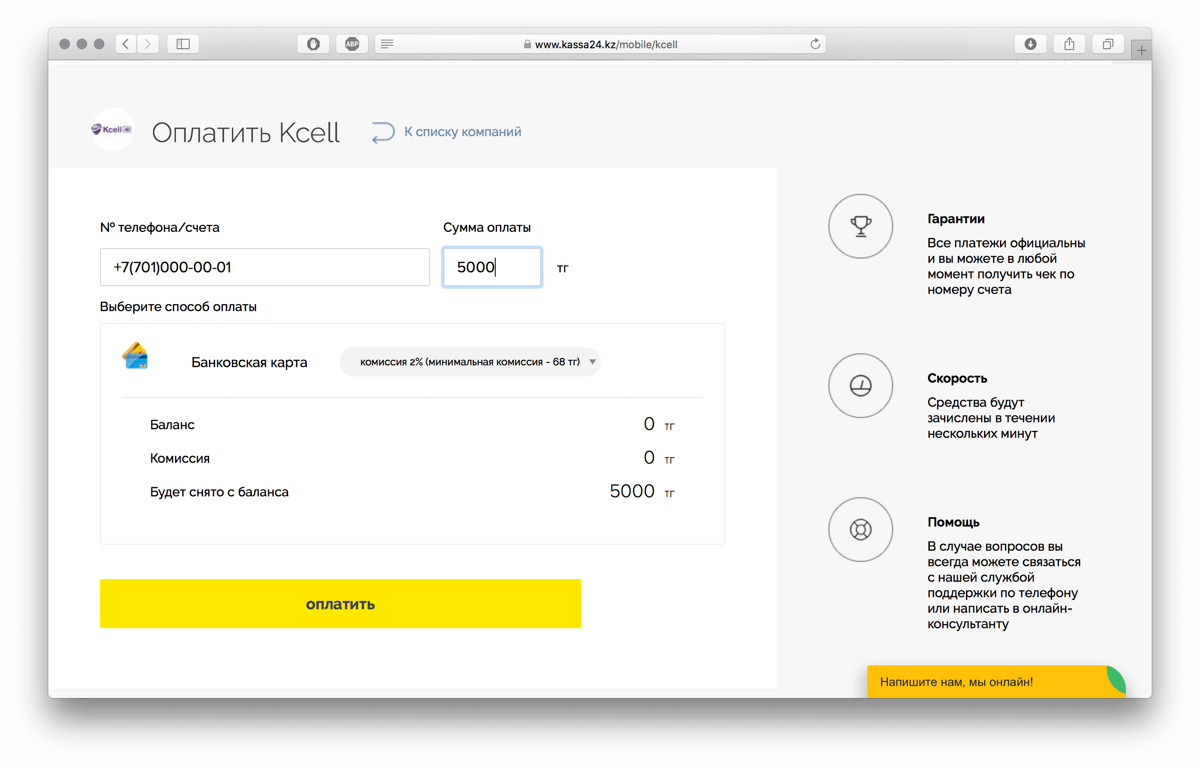Click the Комиссия label
Screen dimensions: 1200x767
(179, 458)
